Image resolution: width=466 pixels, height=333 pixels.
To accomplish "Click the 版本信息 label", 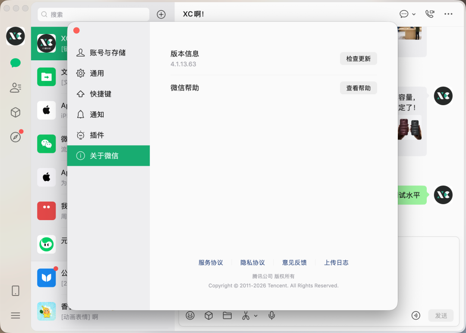I will point(185,54).
